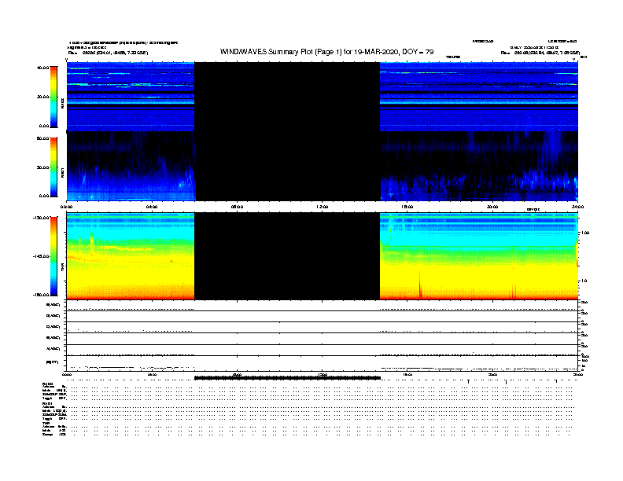The width and height of the screenshot is (623, 481).
Task: Click the 10 tick on the TNR right axis
Action: pyautogui.click(x=584, y=281)
